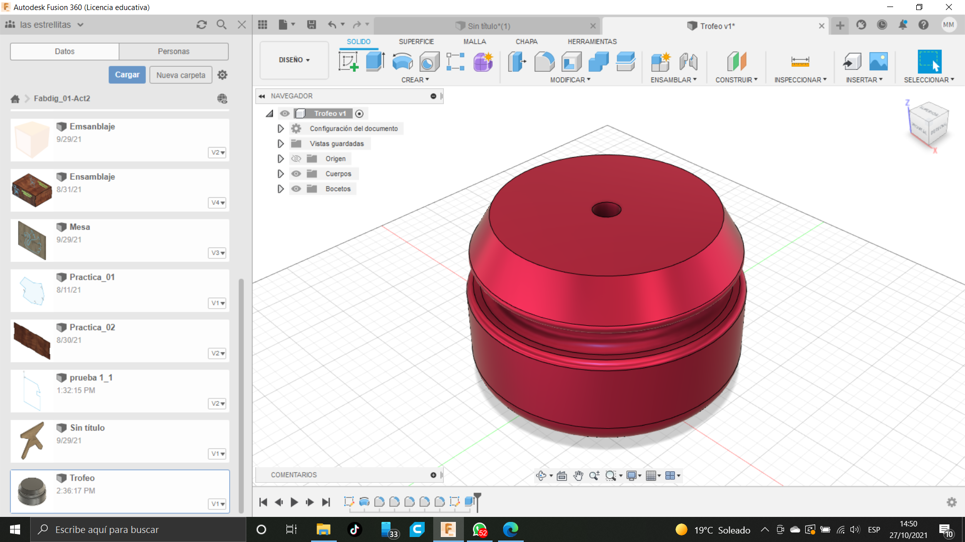Screen dimensions: 965x542
Task: Expand the Cuerpos node
Action: click(280, 174)
